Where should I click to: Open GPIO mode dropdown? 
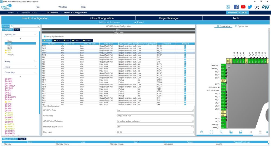click(x=155, y=116)
